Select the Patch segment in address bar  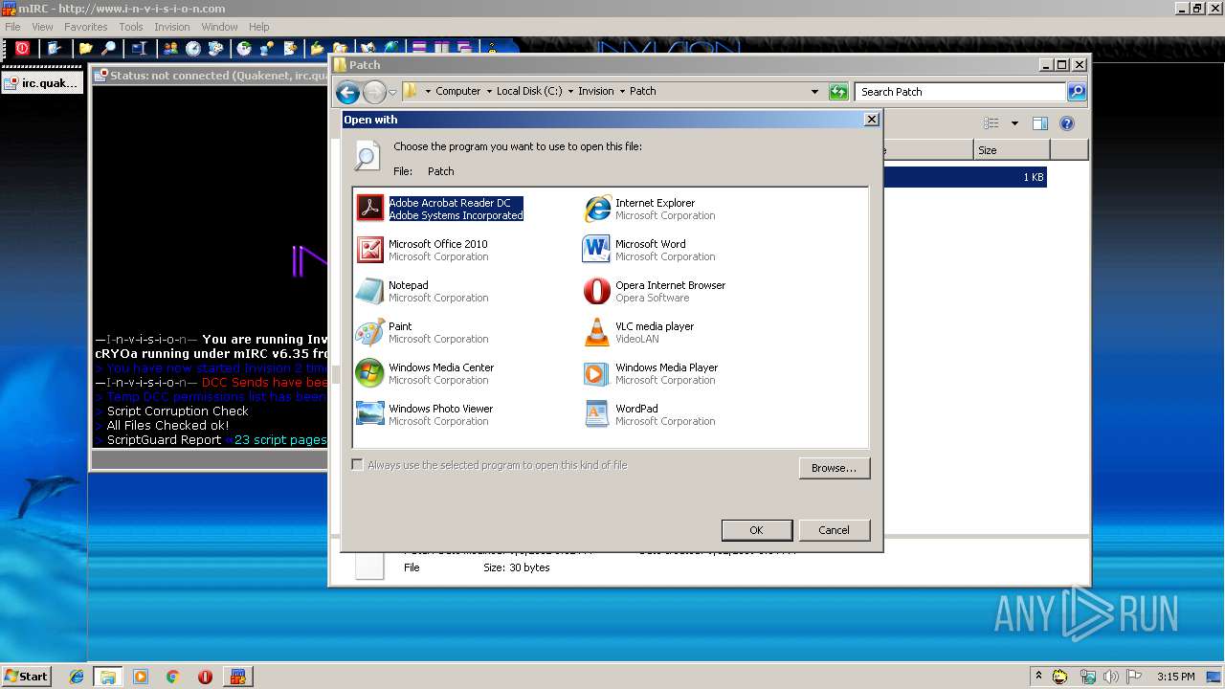[643, 92]
